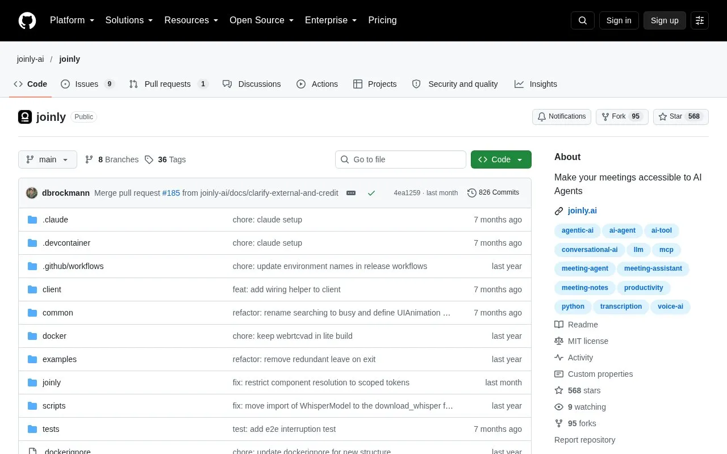Click the docker folder icon
This screenshot has height=454, width=727.
[32, 336]
